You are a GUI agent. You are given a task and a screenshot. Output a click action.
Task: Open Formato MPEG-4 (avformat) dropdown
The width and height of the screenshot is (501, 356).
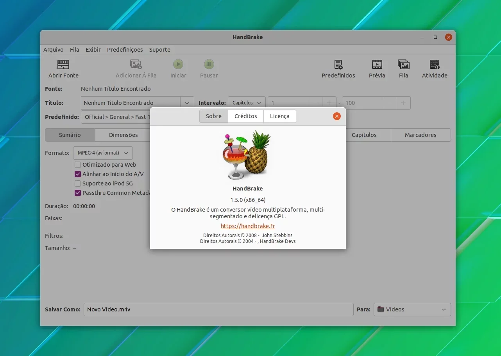coord(103,153)
